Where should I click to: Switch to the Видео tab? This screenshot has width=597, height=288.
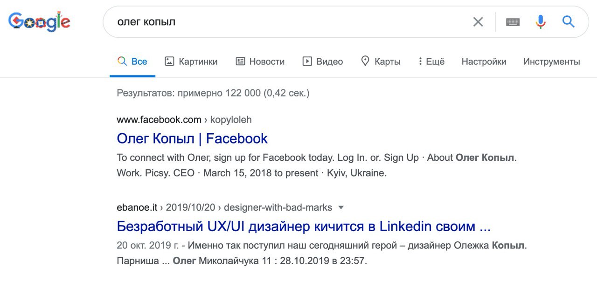tap(323, 62)
